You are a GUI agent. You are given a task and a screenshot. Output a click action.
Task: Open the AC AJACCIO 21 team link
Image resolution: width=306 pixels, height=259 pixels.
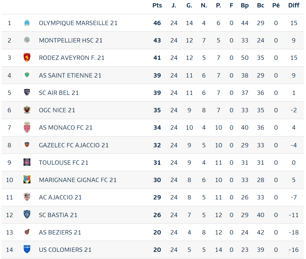60,197
